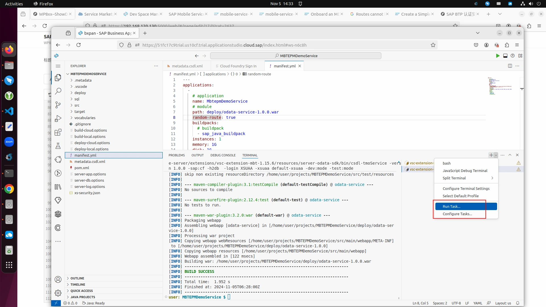Click the Cloud Foundry layers icon
The image size is (546, 307).
(x=58, y=214)
